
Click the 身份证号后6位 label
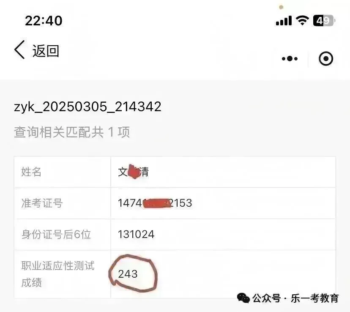click(56, 234)
